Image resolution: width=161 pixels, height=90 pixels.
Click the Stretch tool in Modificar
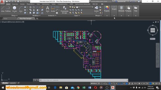(x=30, y=13)
